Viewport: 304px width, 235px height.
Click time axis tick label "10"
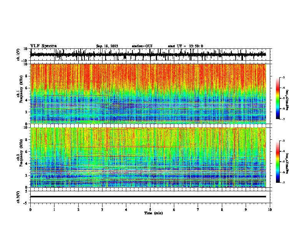(x=270, y=210)
